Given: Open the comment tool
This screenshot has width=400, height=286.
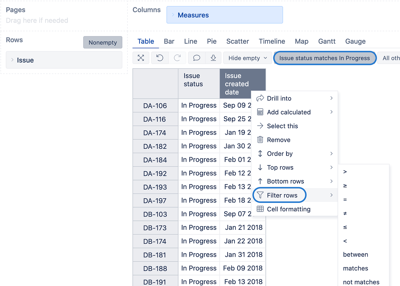Looking at the screenshot, I should (197, 58).
